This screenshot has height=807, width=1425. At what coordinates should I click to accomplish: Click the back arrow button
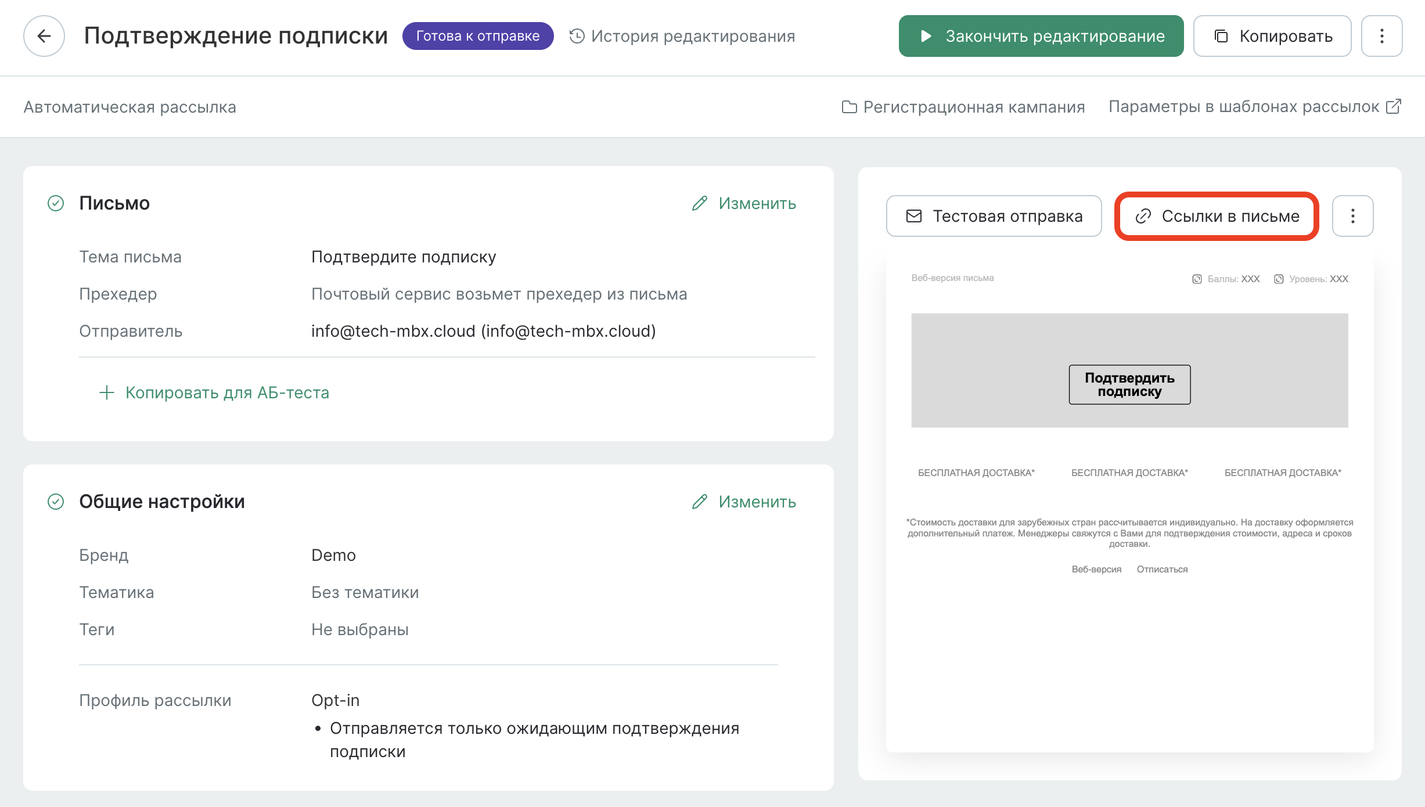(x=44, y=36)
